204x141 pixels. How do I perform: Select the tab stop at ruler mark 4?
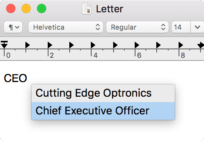[93, 45]
